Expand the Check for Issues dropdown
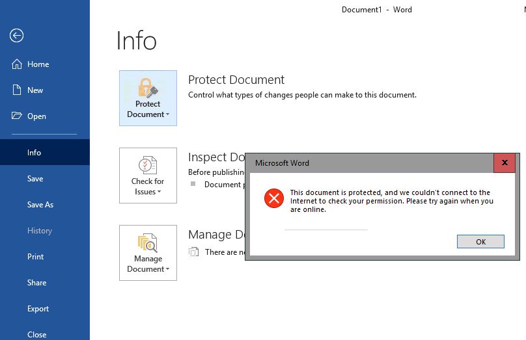The width and height of the screenshot is (526, 340). point(148,176)
